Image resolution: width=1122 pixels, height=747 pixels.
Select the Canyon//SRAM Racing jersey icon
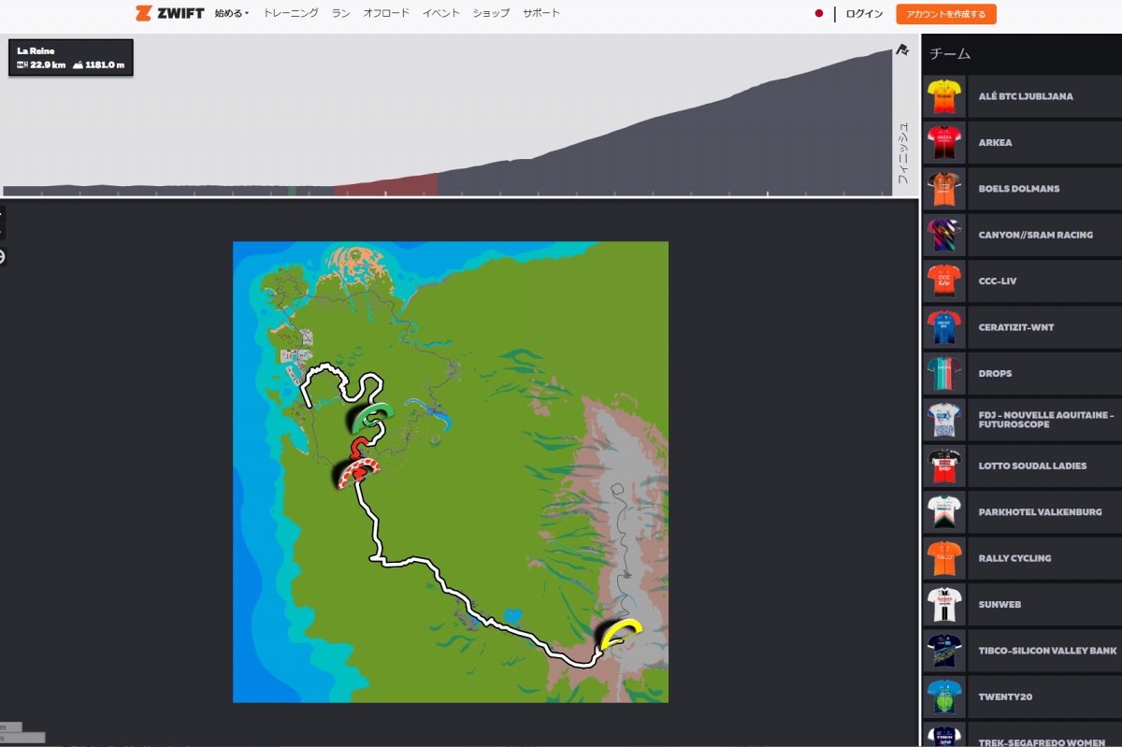pyautogui.click(x=944, y=235)
